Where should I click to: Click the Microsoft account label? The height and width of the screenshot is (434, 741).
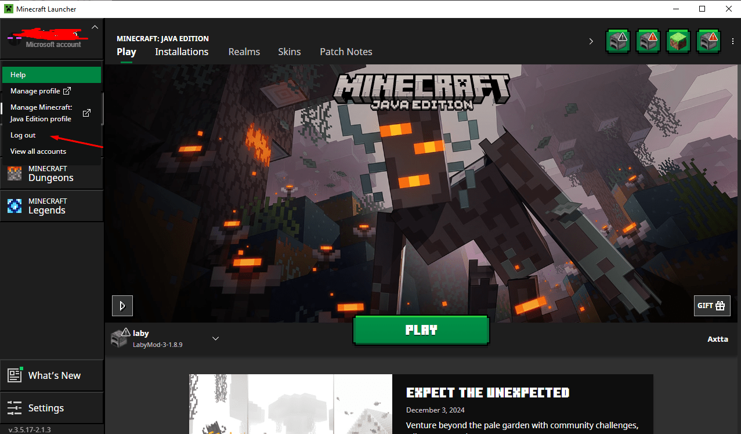click(53, 45)
